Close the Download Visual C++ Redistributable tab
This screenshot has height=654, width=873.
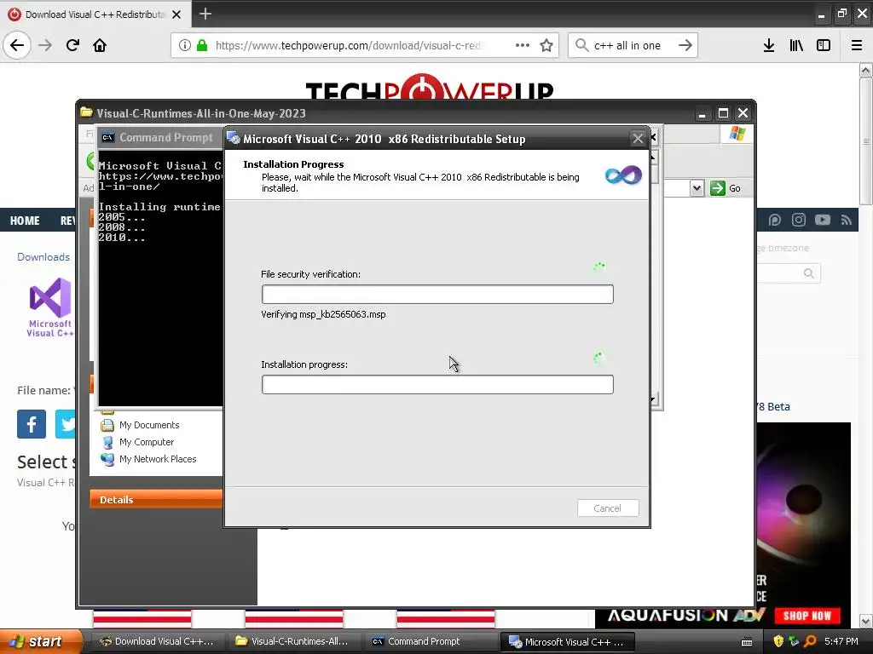tap(176, 14)
